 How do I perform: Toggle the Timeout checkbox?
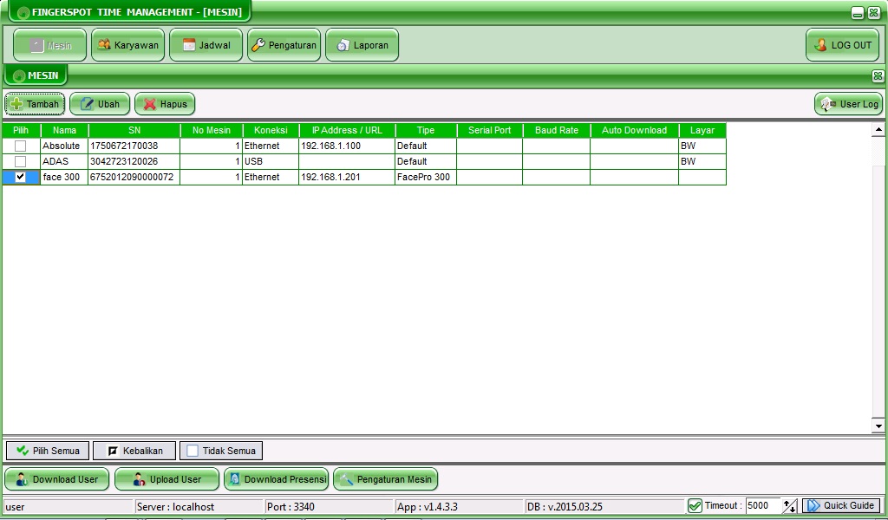[695, 506]
